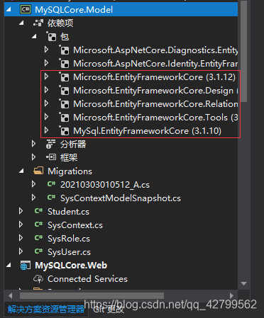Select the MySQLCore.Model project name
264x318 pixels.
tap(74, 10)
